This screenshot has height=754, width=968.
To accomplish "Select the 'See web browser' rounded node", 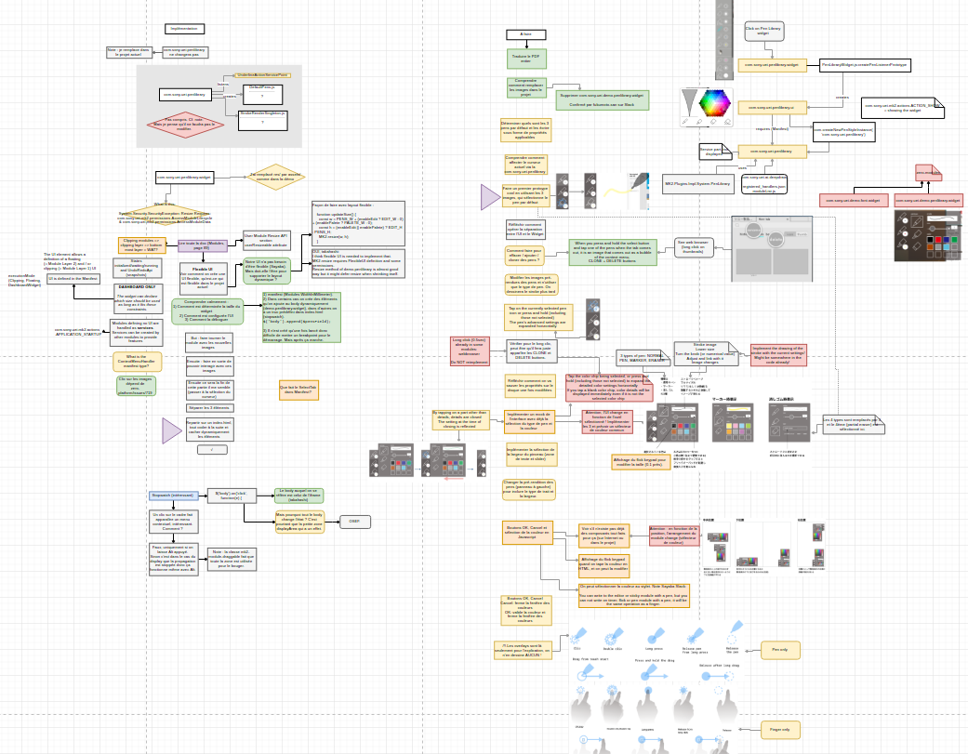I will coord(692,247).
